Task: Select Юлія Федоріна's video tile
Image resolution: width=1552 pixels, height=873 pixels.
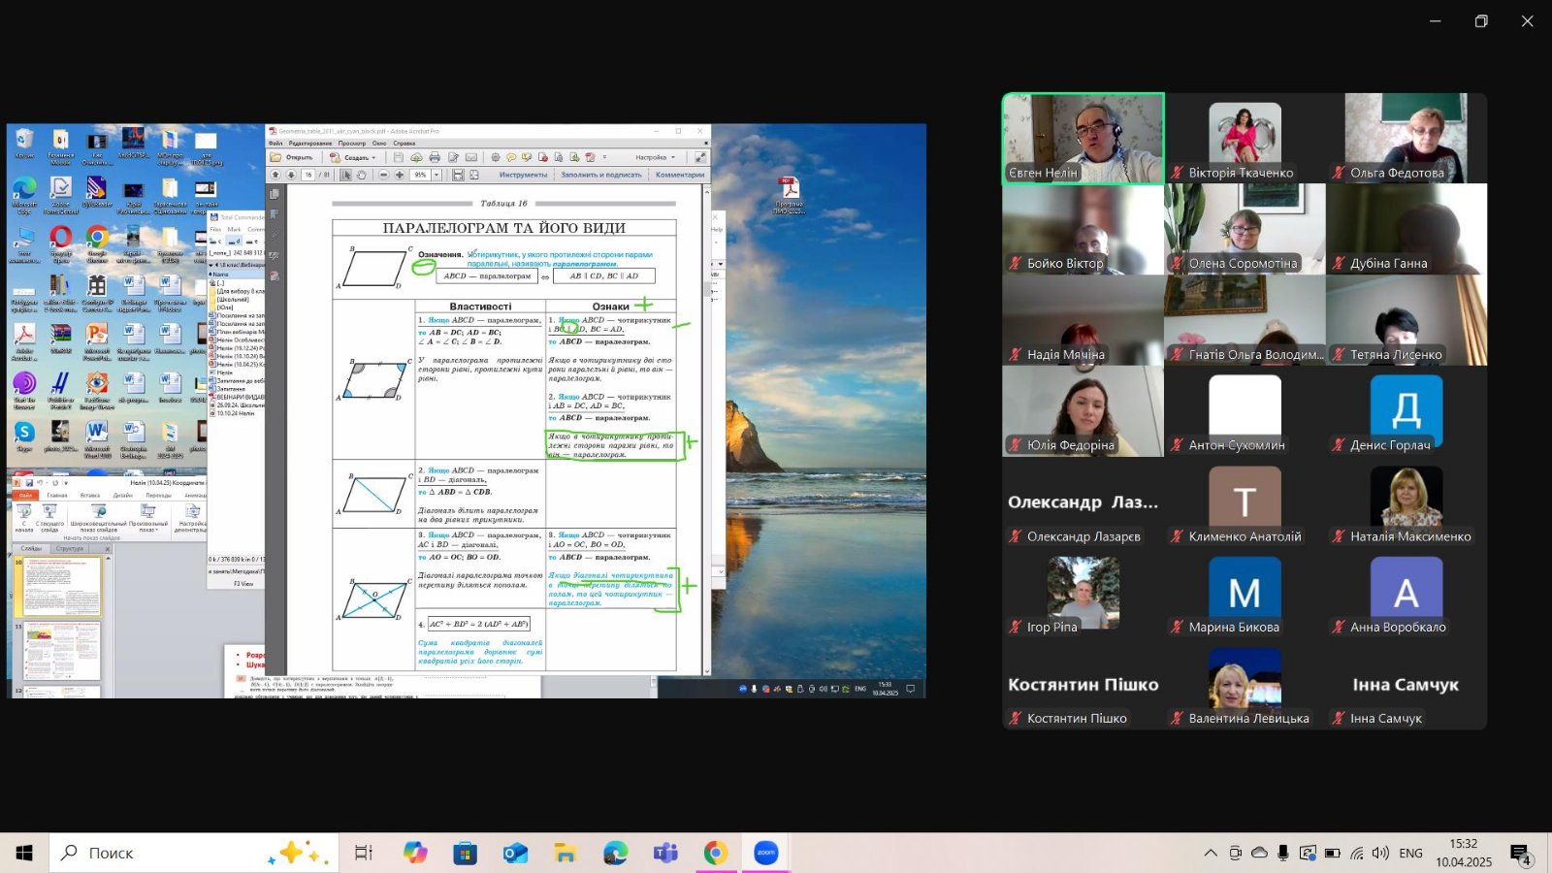Action: point(1083,411)
